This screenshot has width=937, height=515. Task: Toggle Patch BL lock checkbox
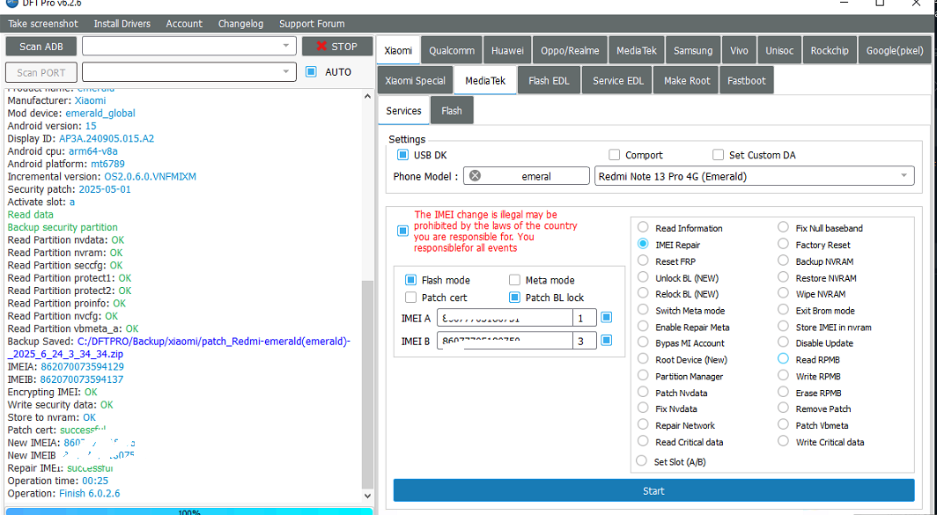[514, 297]
